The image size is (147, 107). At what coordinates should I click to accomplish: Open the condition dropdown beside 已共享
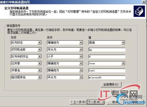click(81, 63)
